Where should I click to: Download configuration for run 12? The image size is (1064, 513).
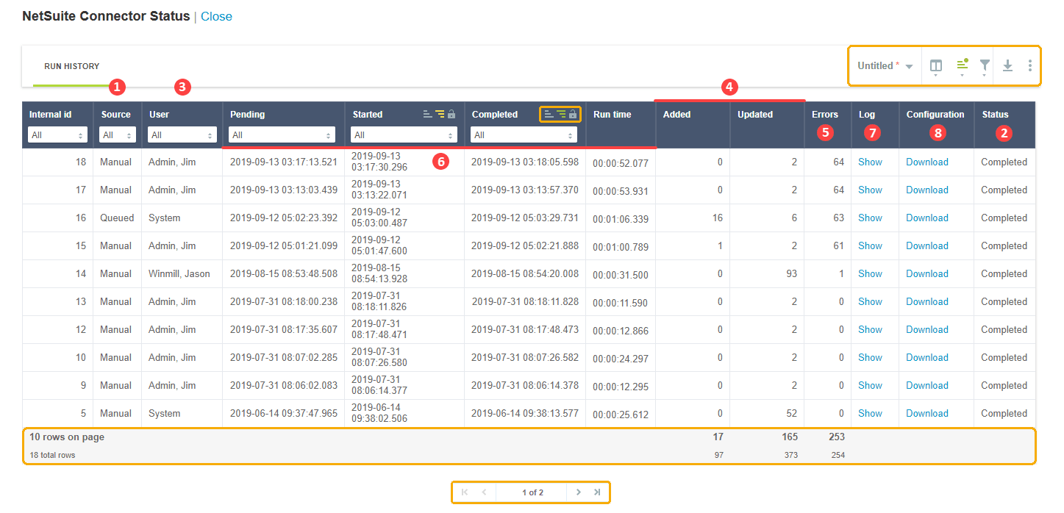click(926, 329)
